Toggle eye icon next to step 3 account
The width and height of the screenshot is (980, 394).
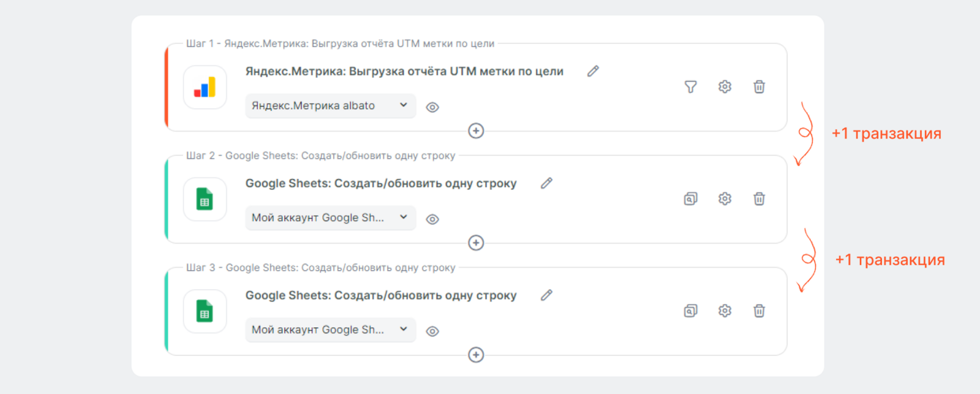point(432,331)
